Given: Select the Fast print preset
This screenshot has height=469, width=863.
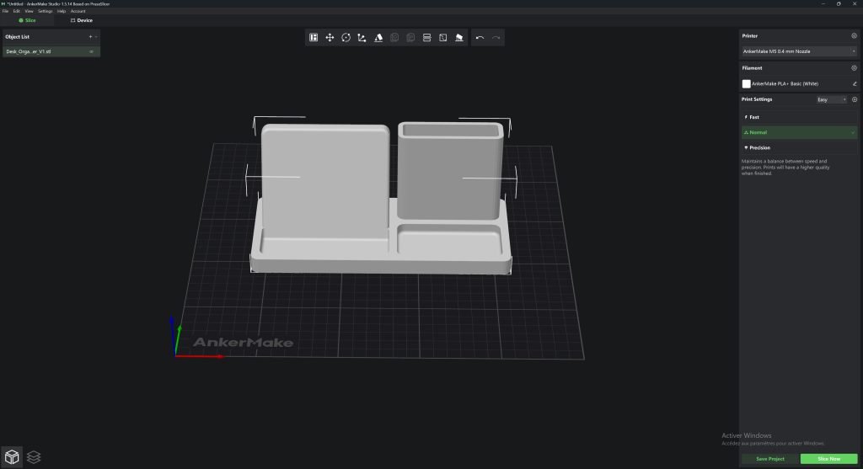Looking at the screenshot, I should (799, 117).
